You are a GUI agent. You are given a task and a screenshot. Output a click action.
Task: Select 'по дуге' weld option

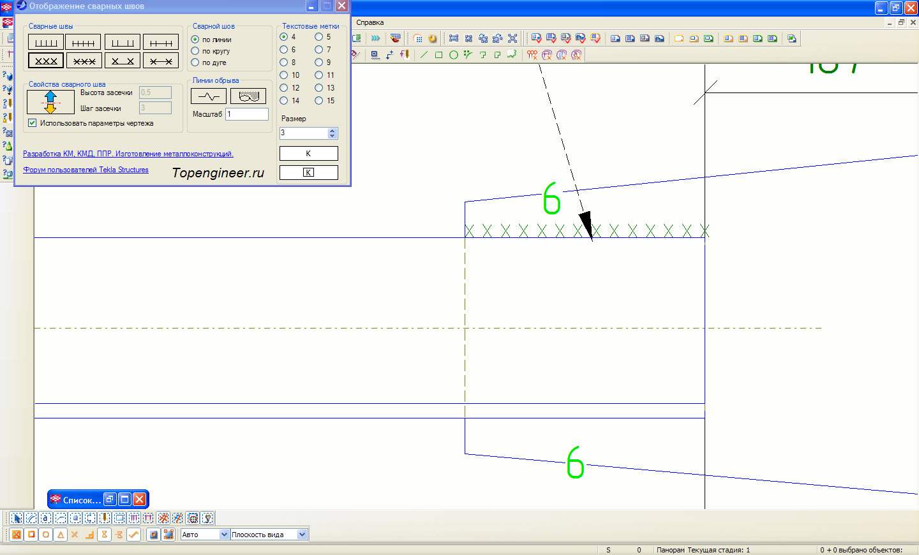click(195, 63)
